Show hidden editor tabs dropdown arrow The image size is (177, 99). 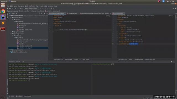pyautogui.click(x=110, y=13)
